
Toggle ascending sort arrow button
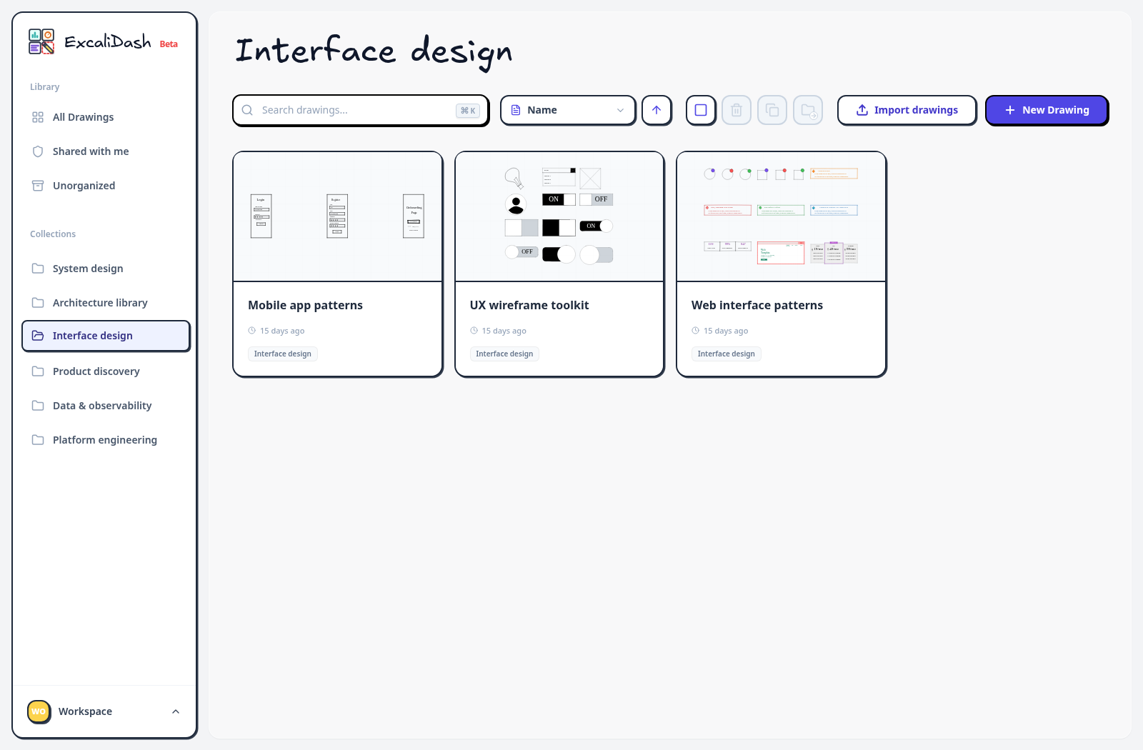point(657,110)
